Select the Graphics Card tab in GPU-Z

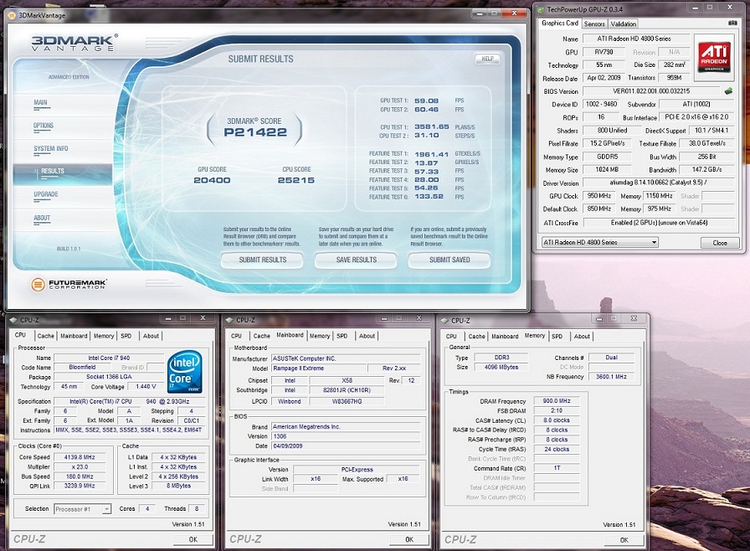click(560, 23)
